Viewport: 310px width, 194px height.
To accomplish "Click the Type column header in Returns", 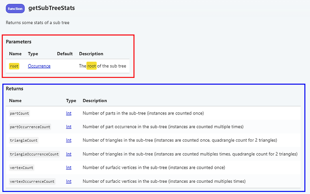I will (x=71, y=100).
